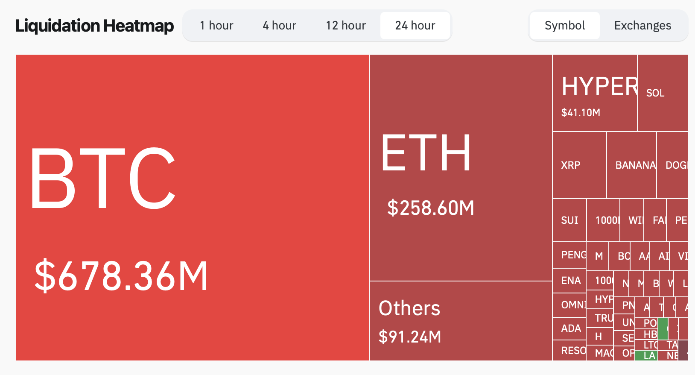Screen dimensions: 695x375
Task: Select the HYPER $41.10M tile
Action: point(595,93)
